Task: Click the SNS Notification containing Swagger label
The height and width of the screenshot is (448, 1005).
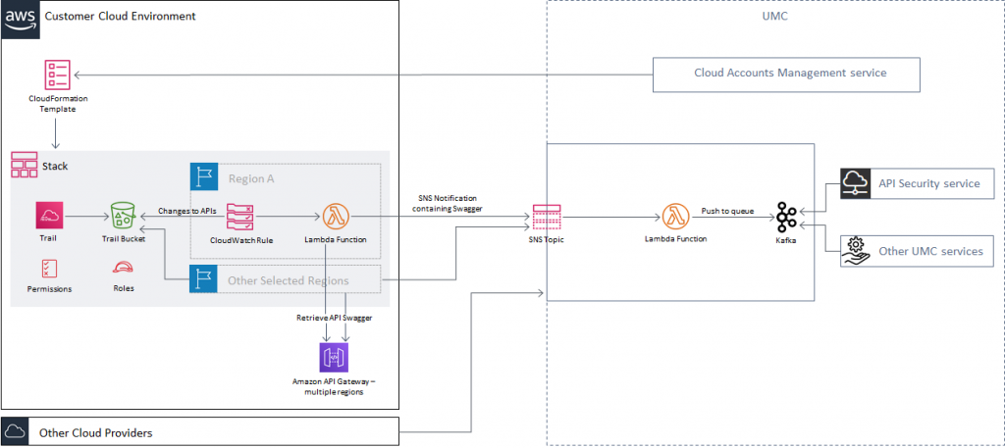Action: tap(444, 202)
